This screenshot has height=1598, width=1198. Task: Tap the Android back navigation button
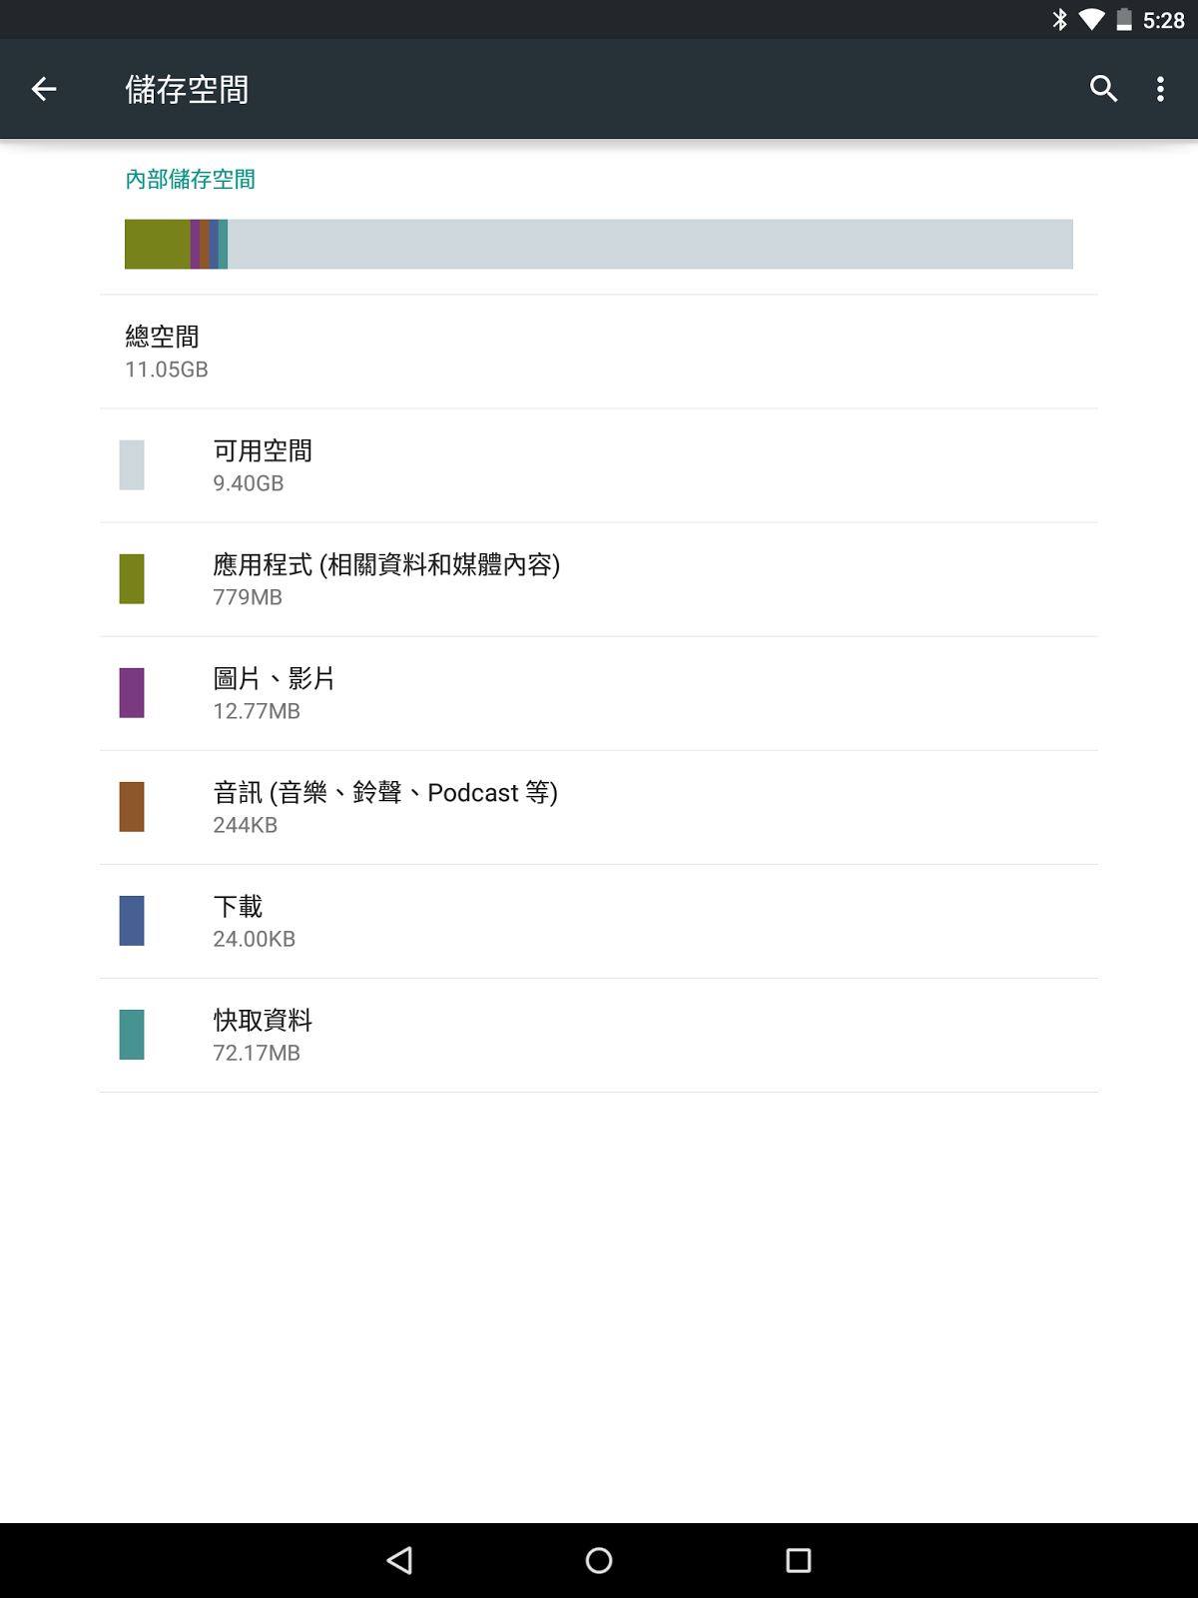pyautogui.click(x=400, y=1560)
